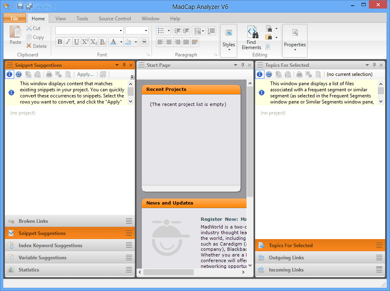Click the bullet list icon
The width and height of the screenshot is (390, 291).
click(161, 31)
